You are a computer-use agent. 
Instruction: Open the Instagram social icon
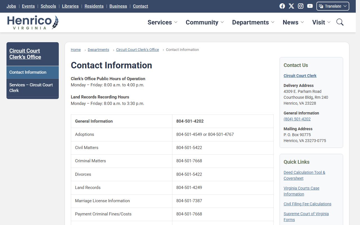[301, 6]
